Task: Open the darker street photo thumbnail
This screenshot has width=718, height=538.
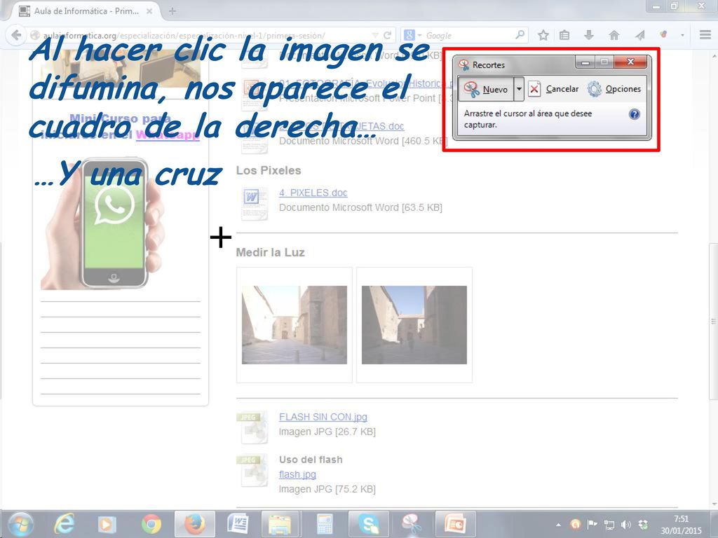Action: tap(414, 325)
